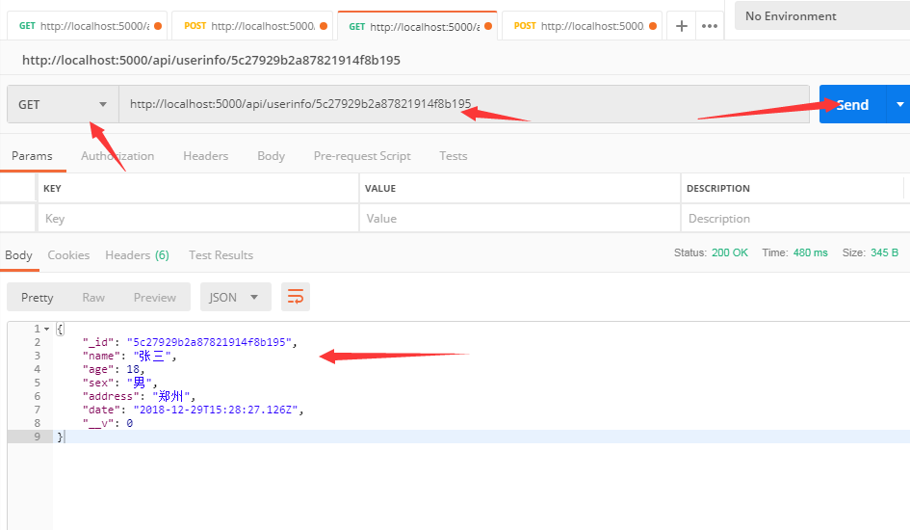Select the Test Results tab
This screenshot has height=530, width=910.
tap(221, 255)
